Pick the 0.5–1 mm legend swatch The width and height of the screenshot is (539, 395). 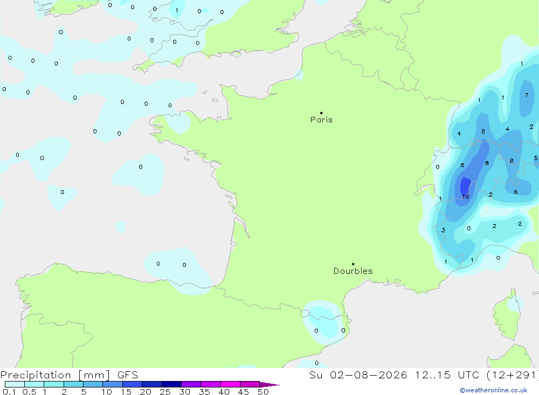pos(34,384)
